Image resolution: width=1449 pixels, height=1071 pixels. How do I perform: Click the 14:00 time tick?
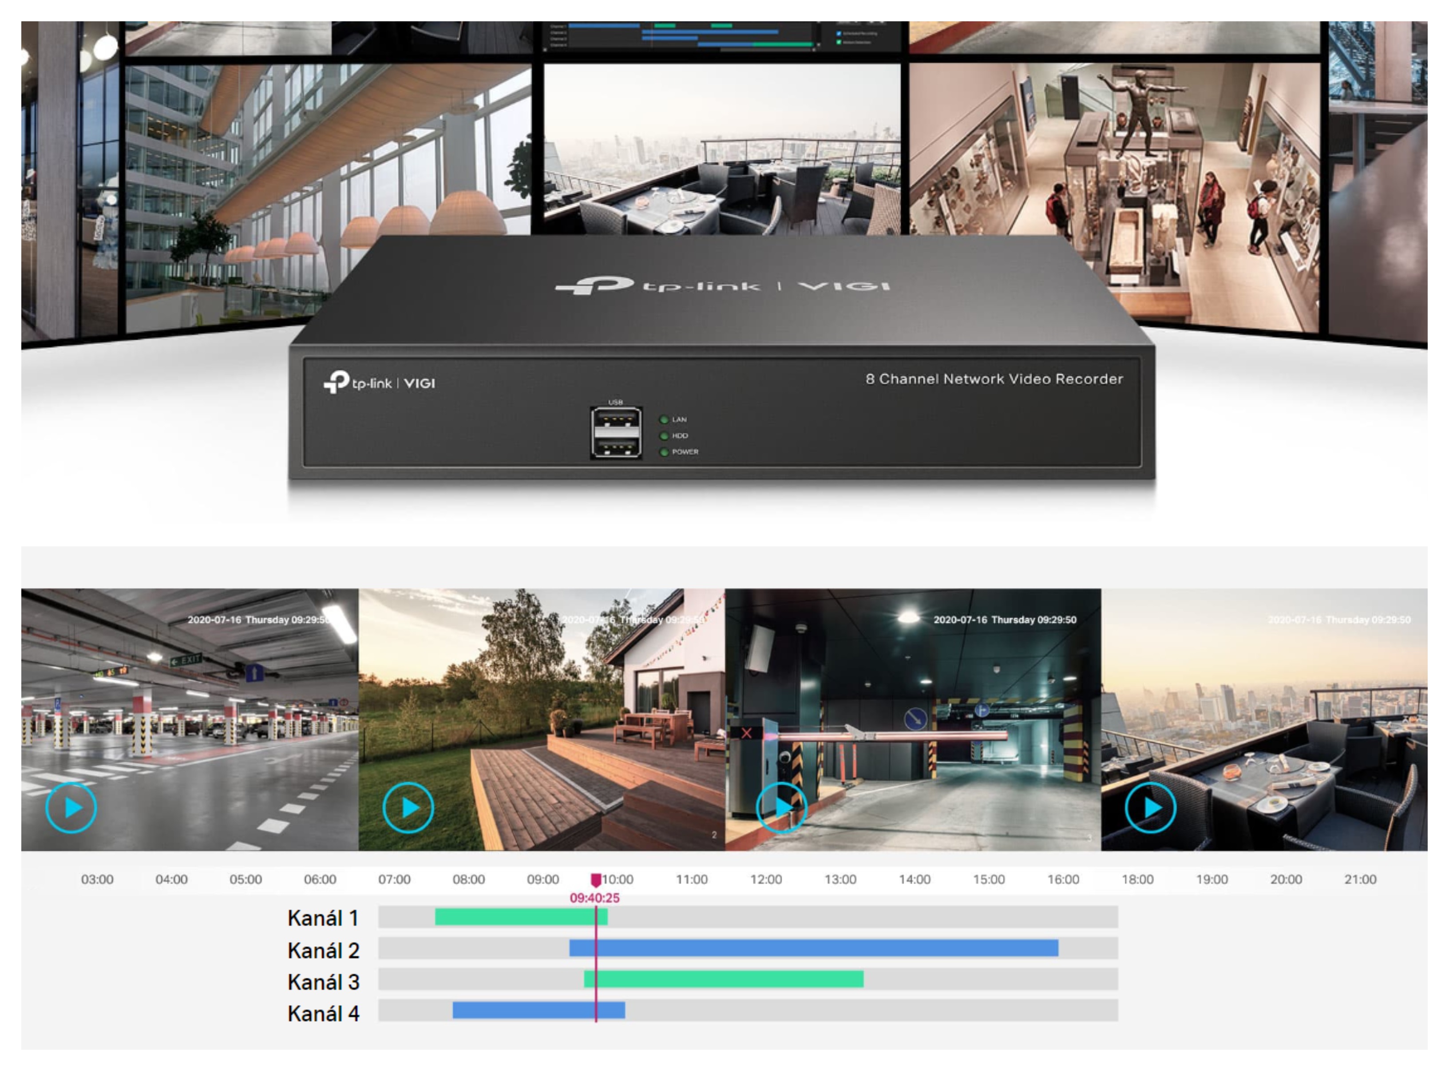914,879
